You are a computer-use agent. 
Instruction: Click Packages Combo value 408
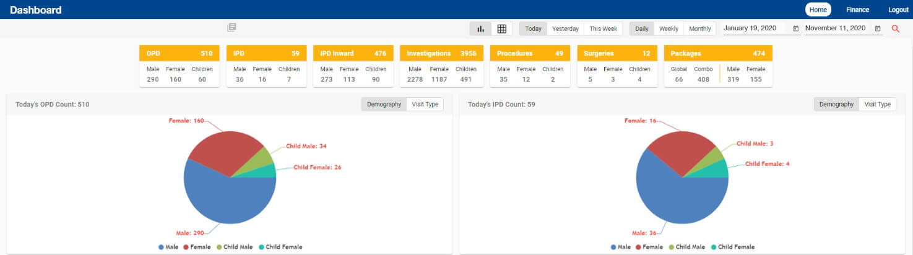point(703,79)
